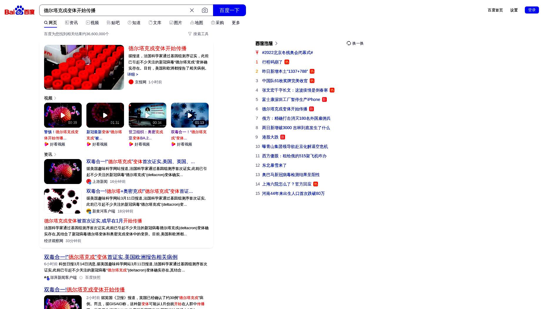
Task: Open camera image search icon
Action: pos(205,10)
